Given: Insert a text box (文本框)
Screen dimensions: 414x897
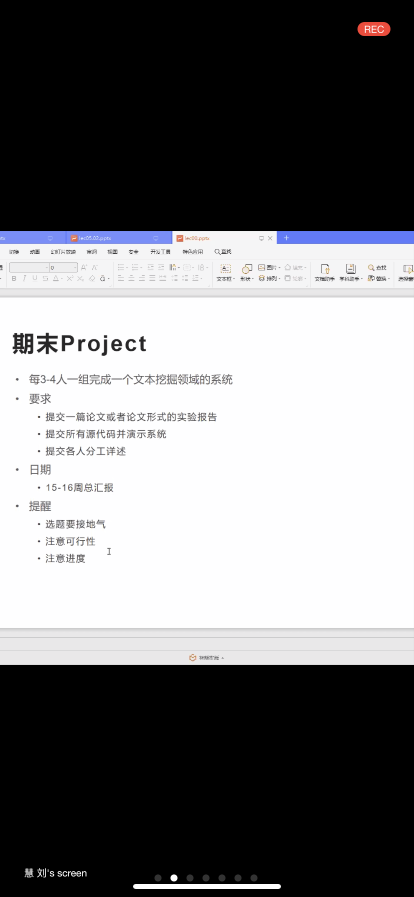Looking at the screenshot, I should (x=225, y=272).
